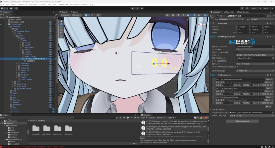Adjust the Project icon size slider

click(134, 144)
